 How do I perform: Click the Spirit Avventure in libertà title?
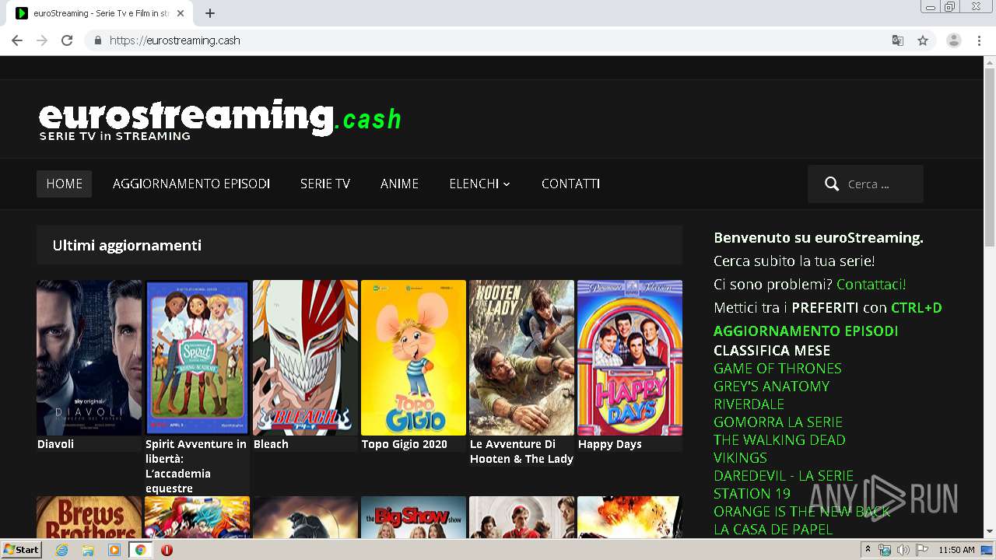(x=196, y=466)
